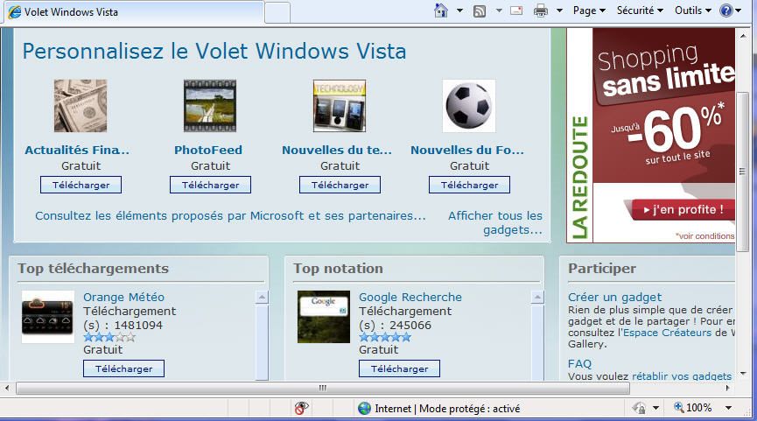Viewport: 757px width, 421px height.
Task: Click the Help question mark icon
Action: point(726,11)
